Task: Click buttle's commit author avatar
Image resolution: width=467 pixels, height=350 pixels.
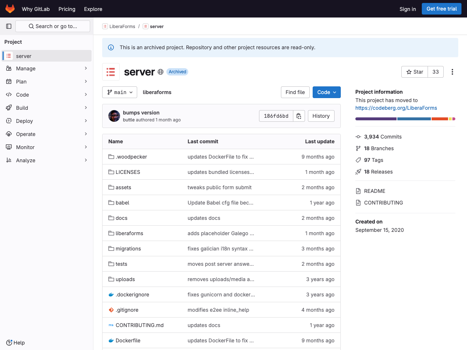Action: 114,116
